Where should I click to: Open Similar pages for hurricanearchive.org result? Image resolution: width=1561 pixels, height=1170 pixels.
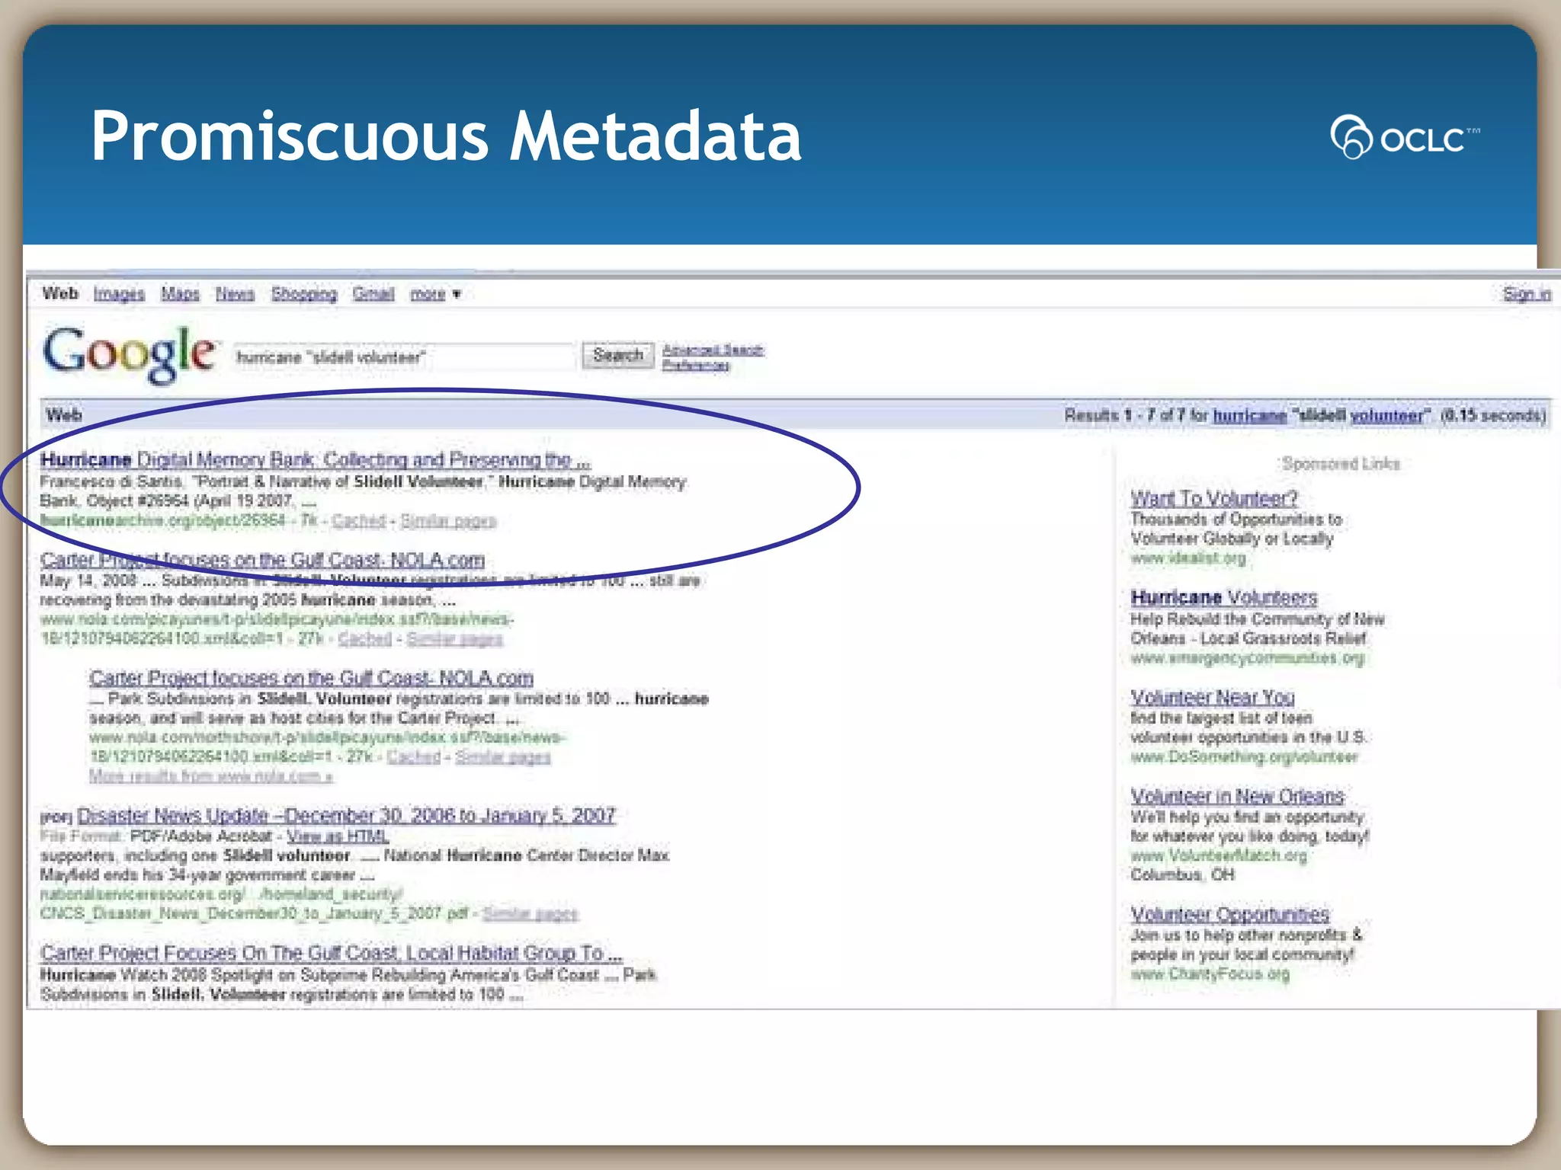(448, 521)
